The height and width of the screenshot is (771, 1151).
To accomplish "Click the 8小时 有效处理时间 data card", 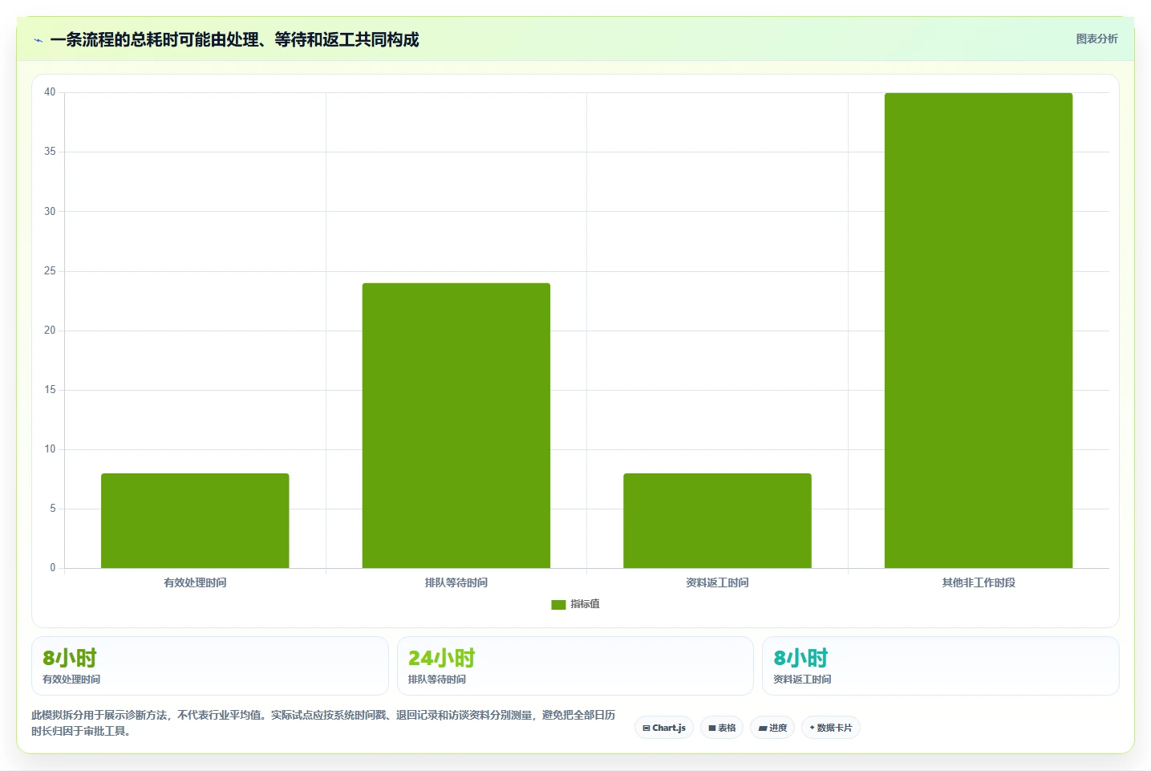I will coord(210,666).
